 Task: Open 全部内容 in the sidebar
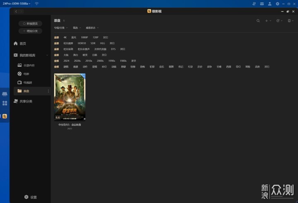tap(26, 65)
